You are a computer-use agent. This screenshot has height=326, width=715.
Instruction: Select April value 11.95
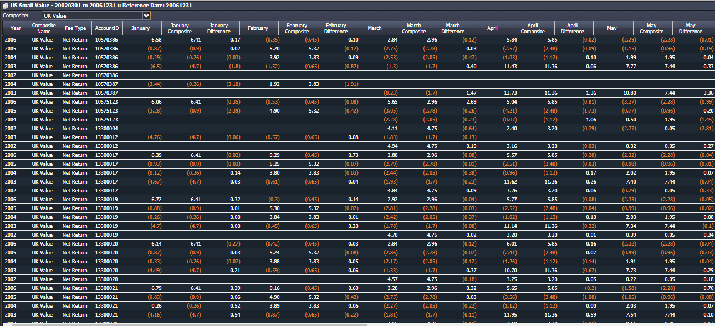[x=509, y=315]
